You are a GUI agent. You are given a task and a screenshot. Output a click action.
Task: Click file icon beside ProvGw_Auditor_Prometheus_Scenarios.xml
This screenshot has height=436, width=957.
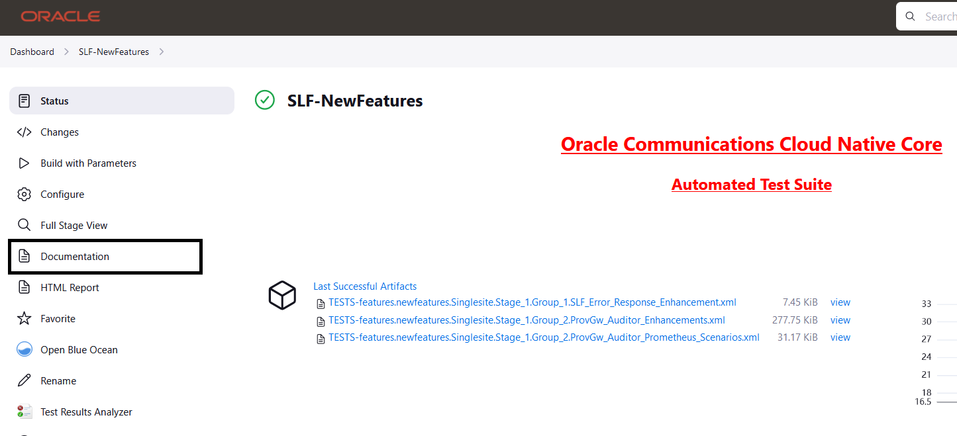[321, 338]
